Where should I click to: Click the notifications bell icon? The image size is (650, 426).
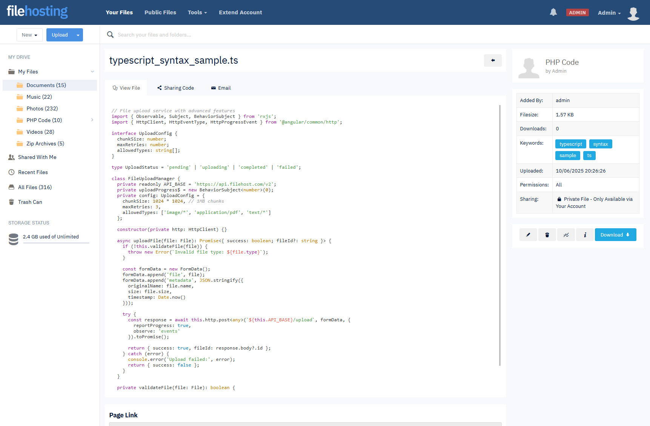point(553,12)
